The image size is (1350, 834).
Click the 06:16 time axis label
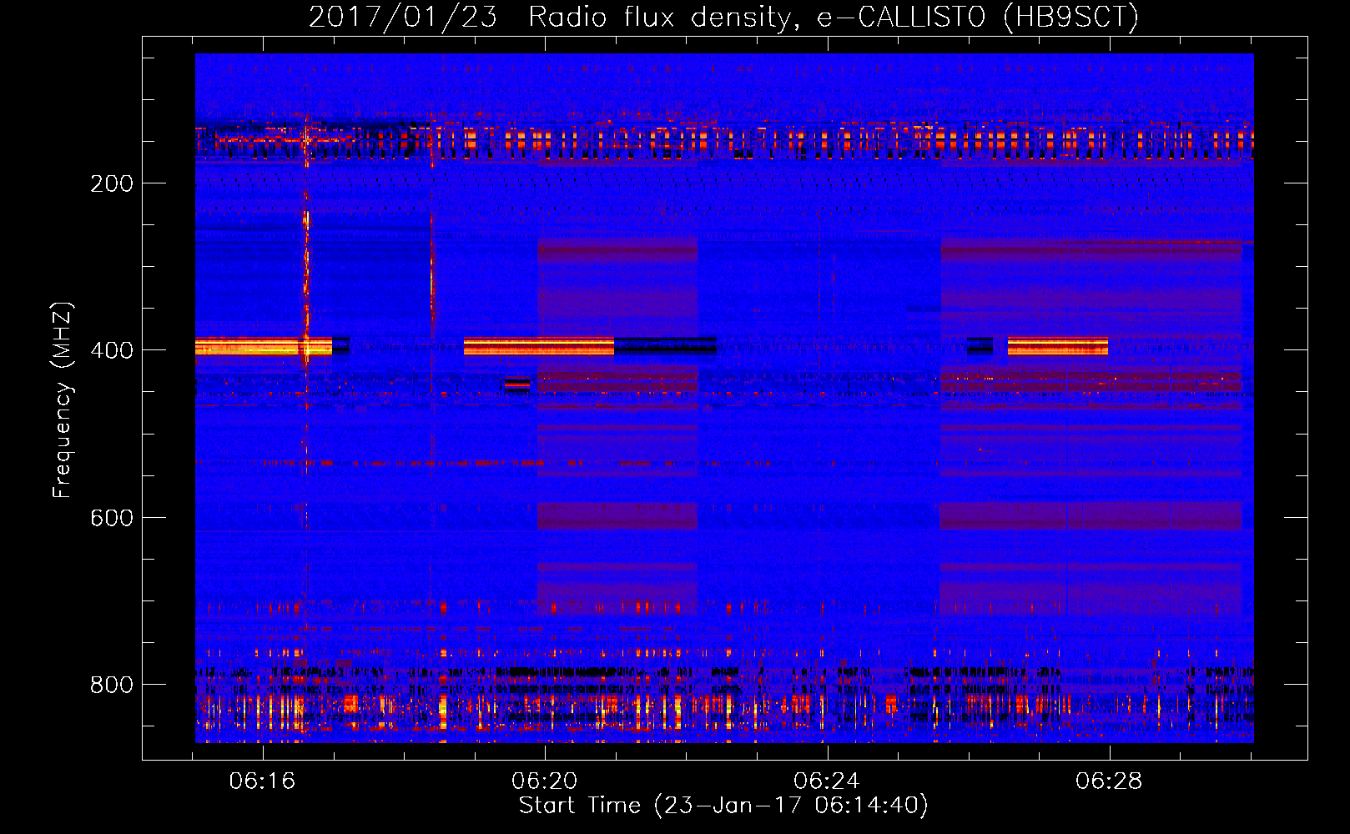(263, 781)
